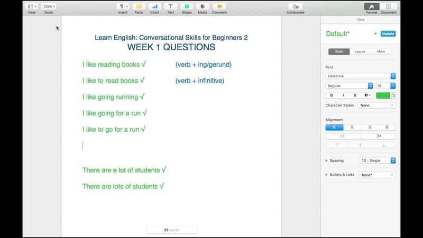Click the font size stepper

393,86
